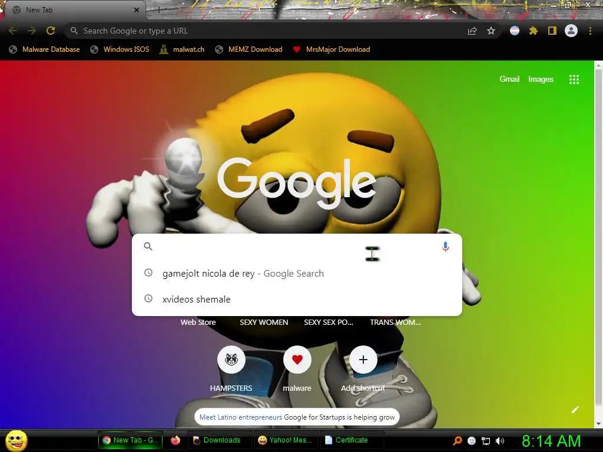Click scrollbar down arrow

[x=598, y=424]
